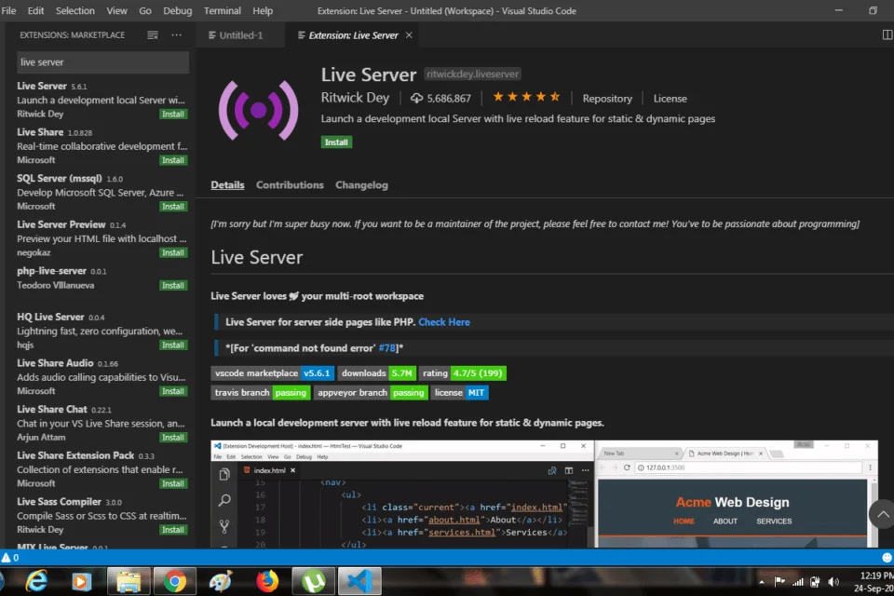
Task: Open Paint palette icon in taskbar
Action: tap(221, 581)
